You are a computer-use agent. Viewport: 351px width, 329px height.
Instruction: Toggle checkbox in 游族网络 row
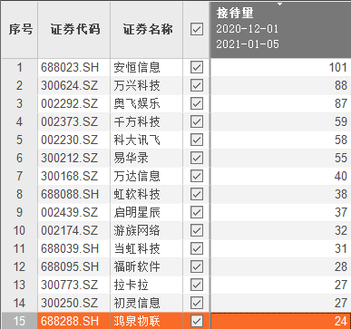[197, 230]
